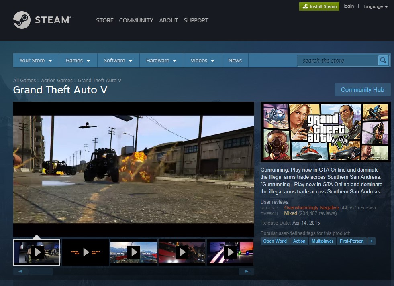Viewport: 394px width, 286px height.
Task: Click the thumbnail strip scrollbar handle
Action: tap(41, 271)
